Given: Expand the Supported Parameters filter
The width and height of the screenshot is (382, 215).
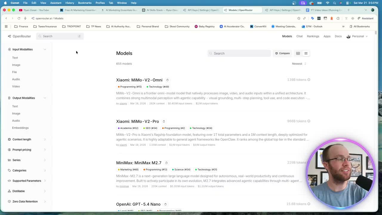Looking at the screenshot, I should (27, 181).
